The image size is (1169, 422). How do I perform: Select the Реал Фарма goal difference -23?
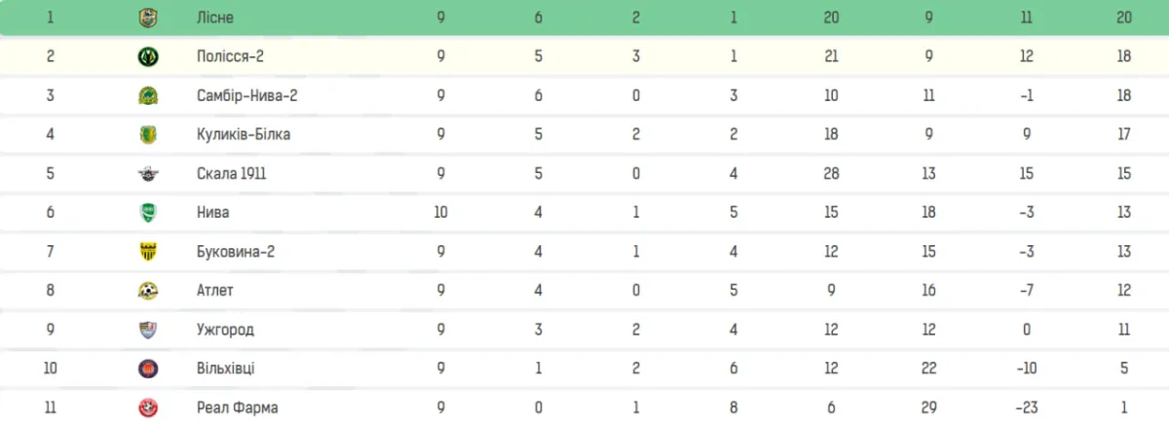[1027, 408]
